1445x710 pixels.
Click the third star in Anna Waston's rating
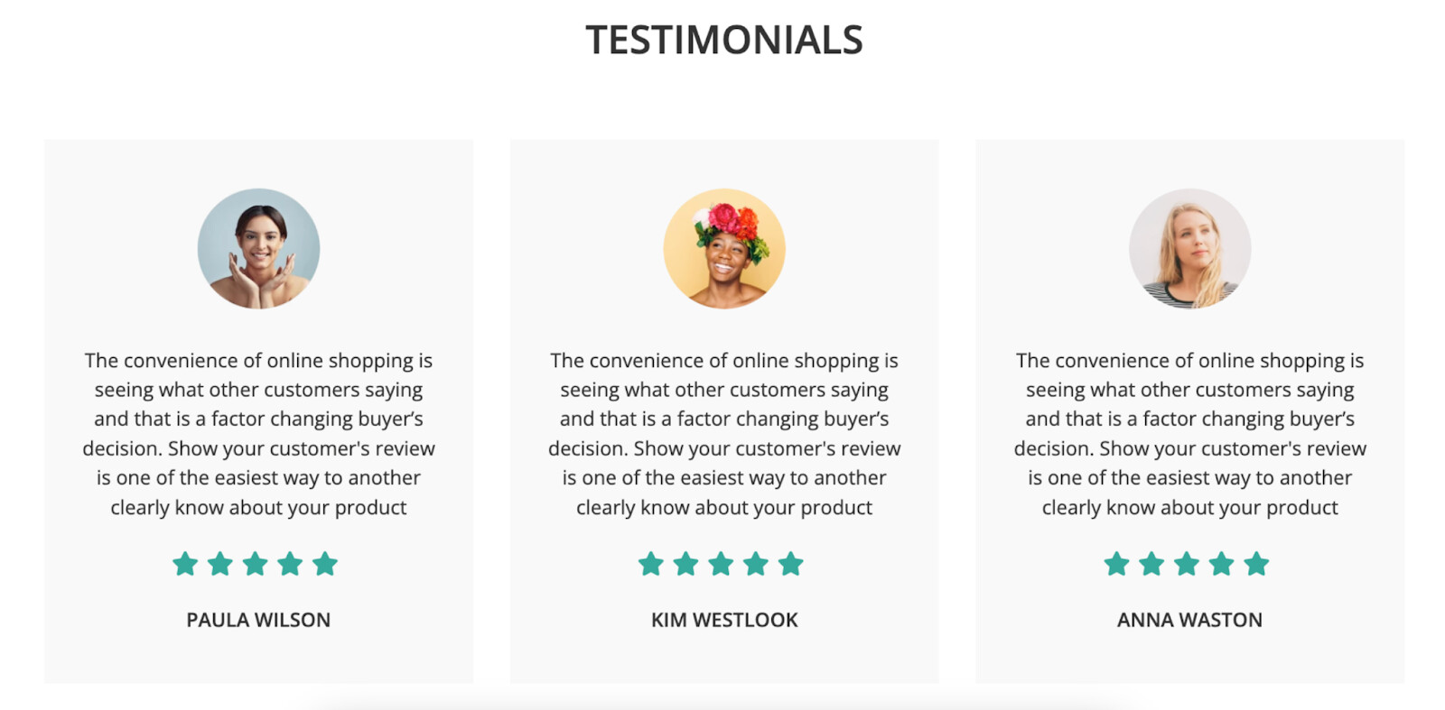click(x=1187, y=565)
